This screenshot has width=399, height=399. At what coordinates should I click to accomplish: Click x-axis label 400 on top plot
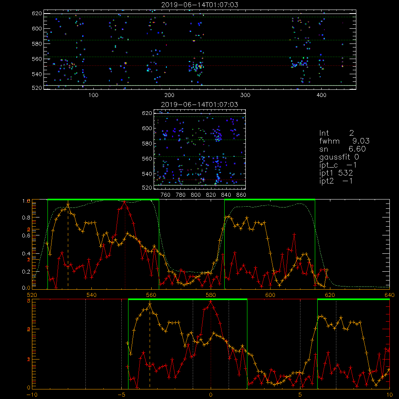click(x=321, y=95)
